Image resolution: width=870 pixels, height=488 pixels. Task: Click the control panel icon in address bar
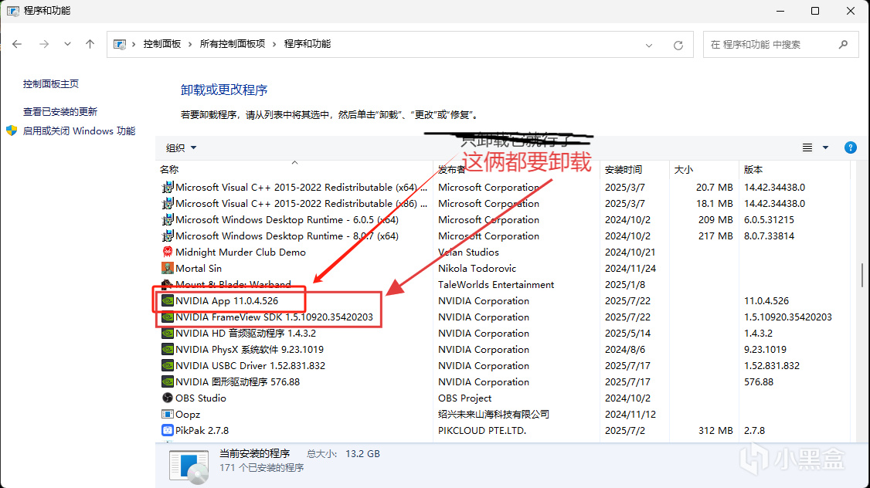(x=119, y=44)
